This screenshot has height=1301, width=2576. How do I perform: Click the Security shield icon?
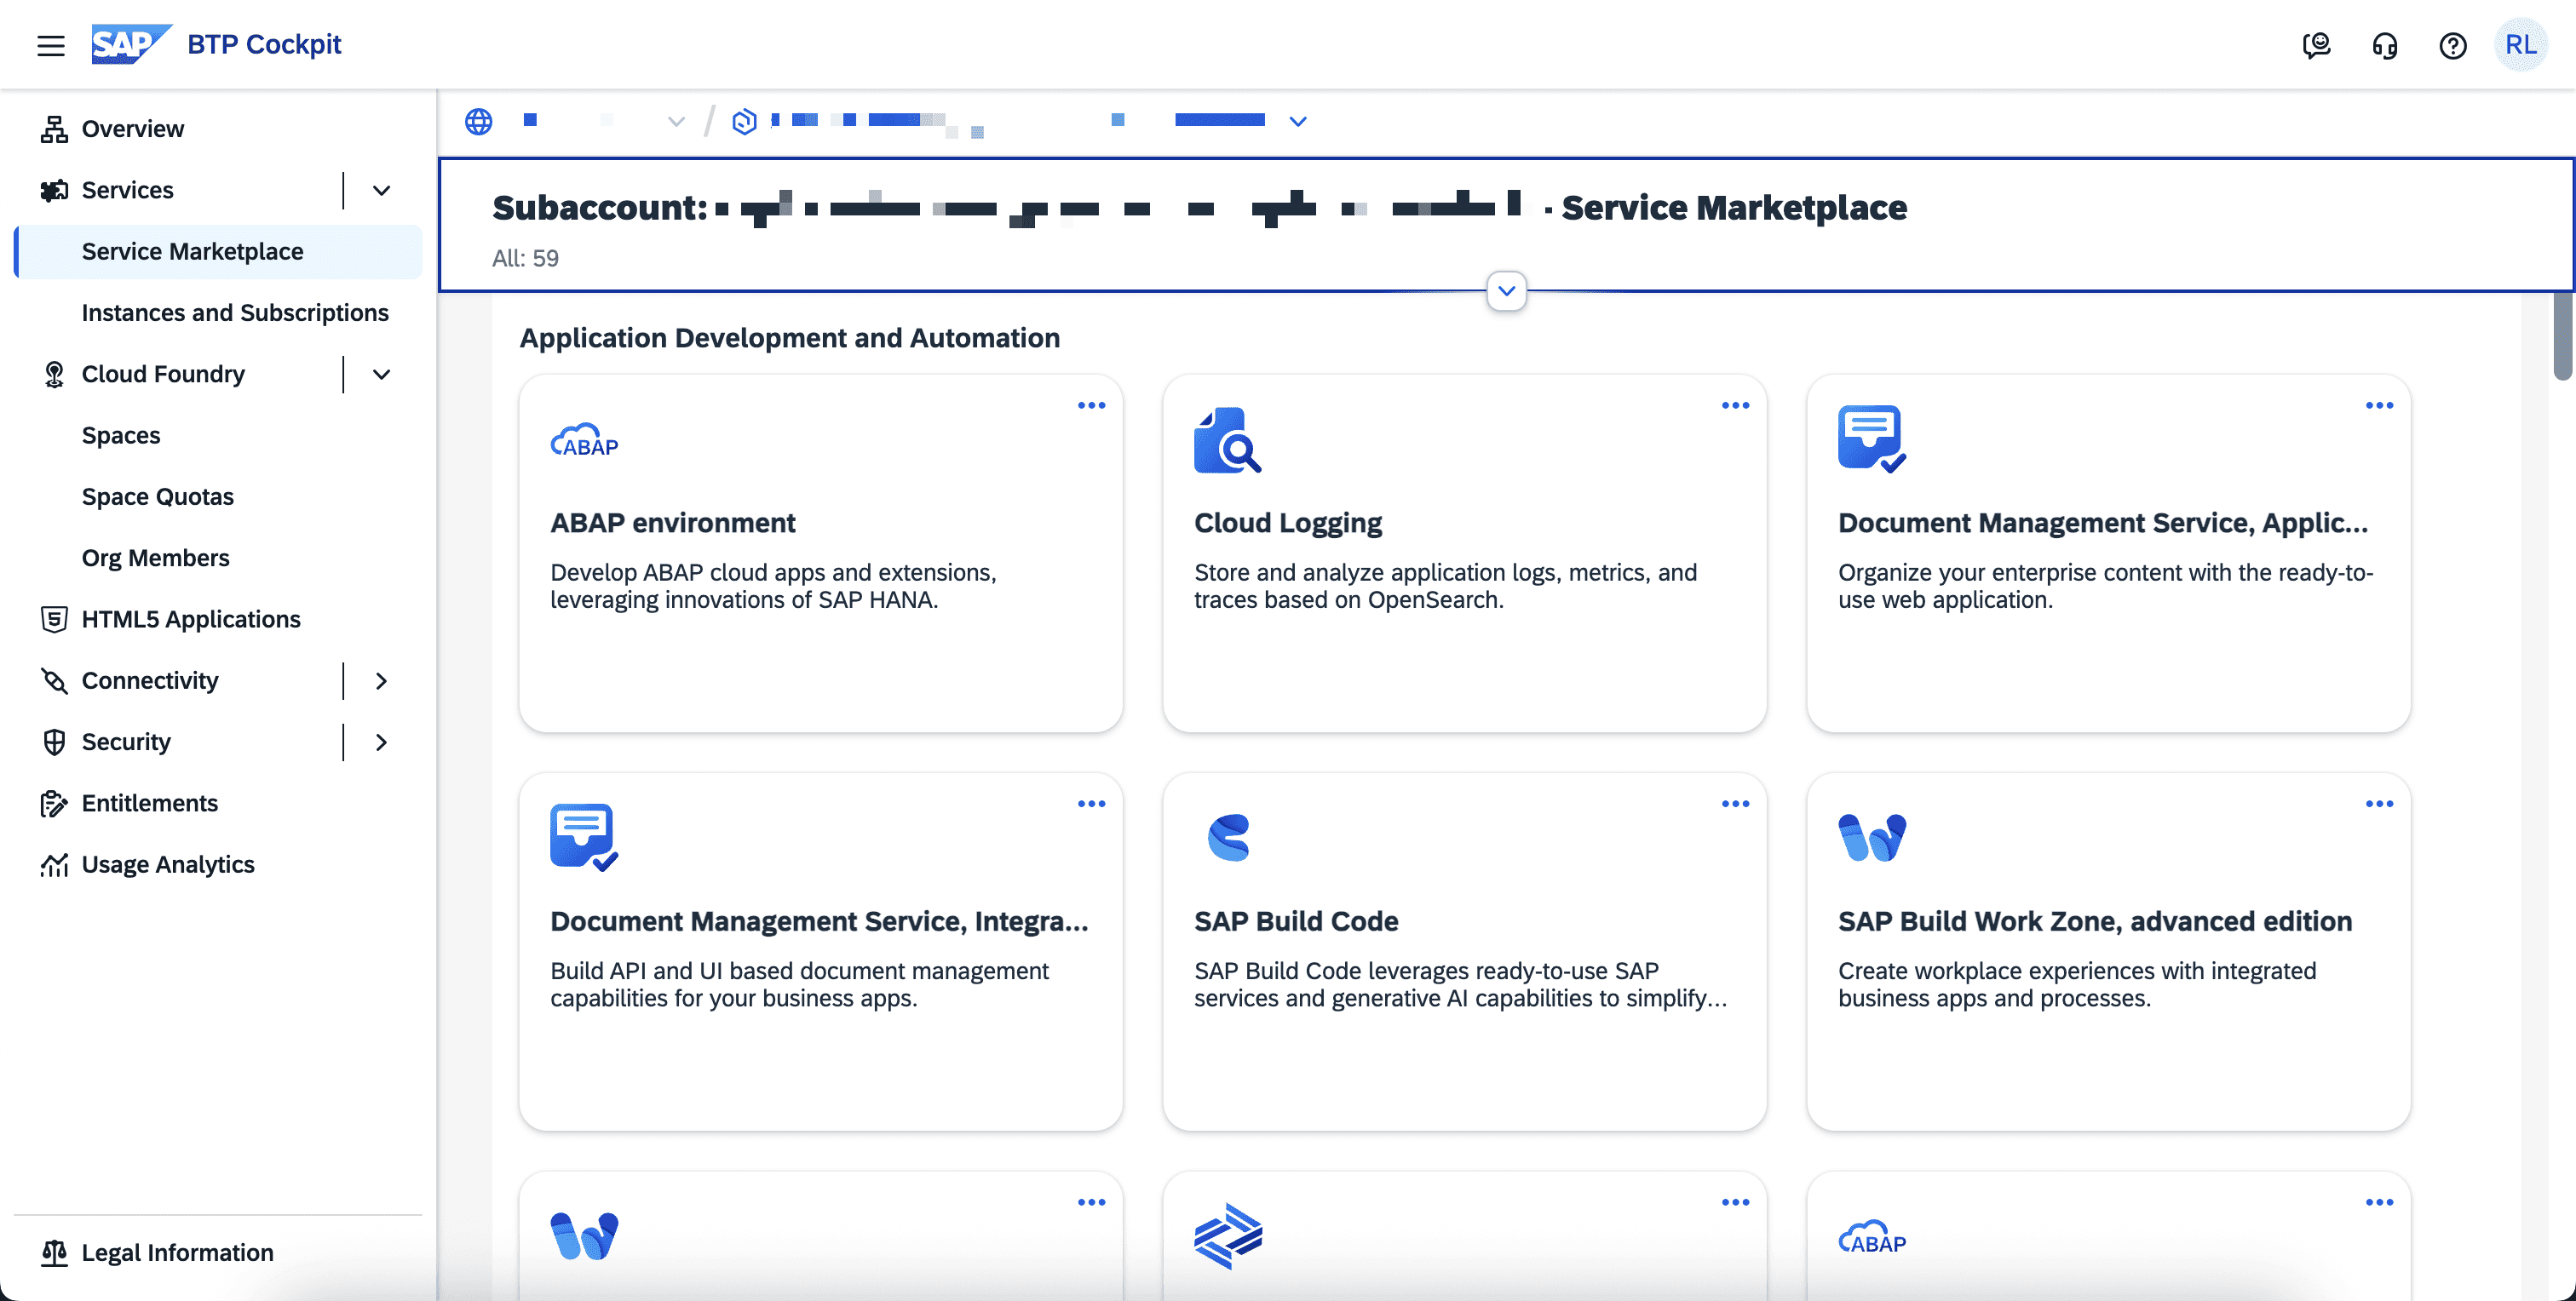click(54, 742)
